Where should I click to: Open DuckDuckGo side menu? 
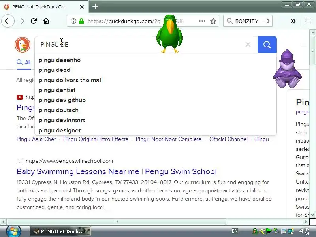click(303, 45)
